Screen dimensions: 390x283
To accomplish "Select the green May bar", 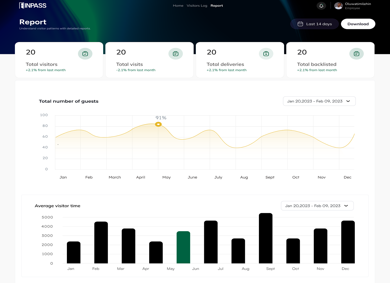I will [183, 247].
